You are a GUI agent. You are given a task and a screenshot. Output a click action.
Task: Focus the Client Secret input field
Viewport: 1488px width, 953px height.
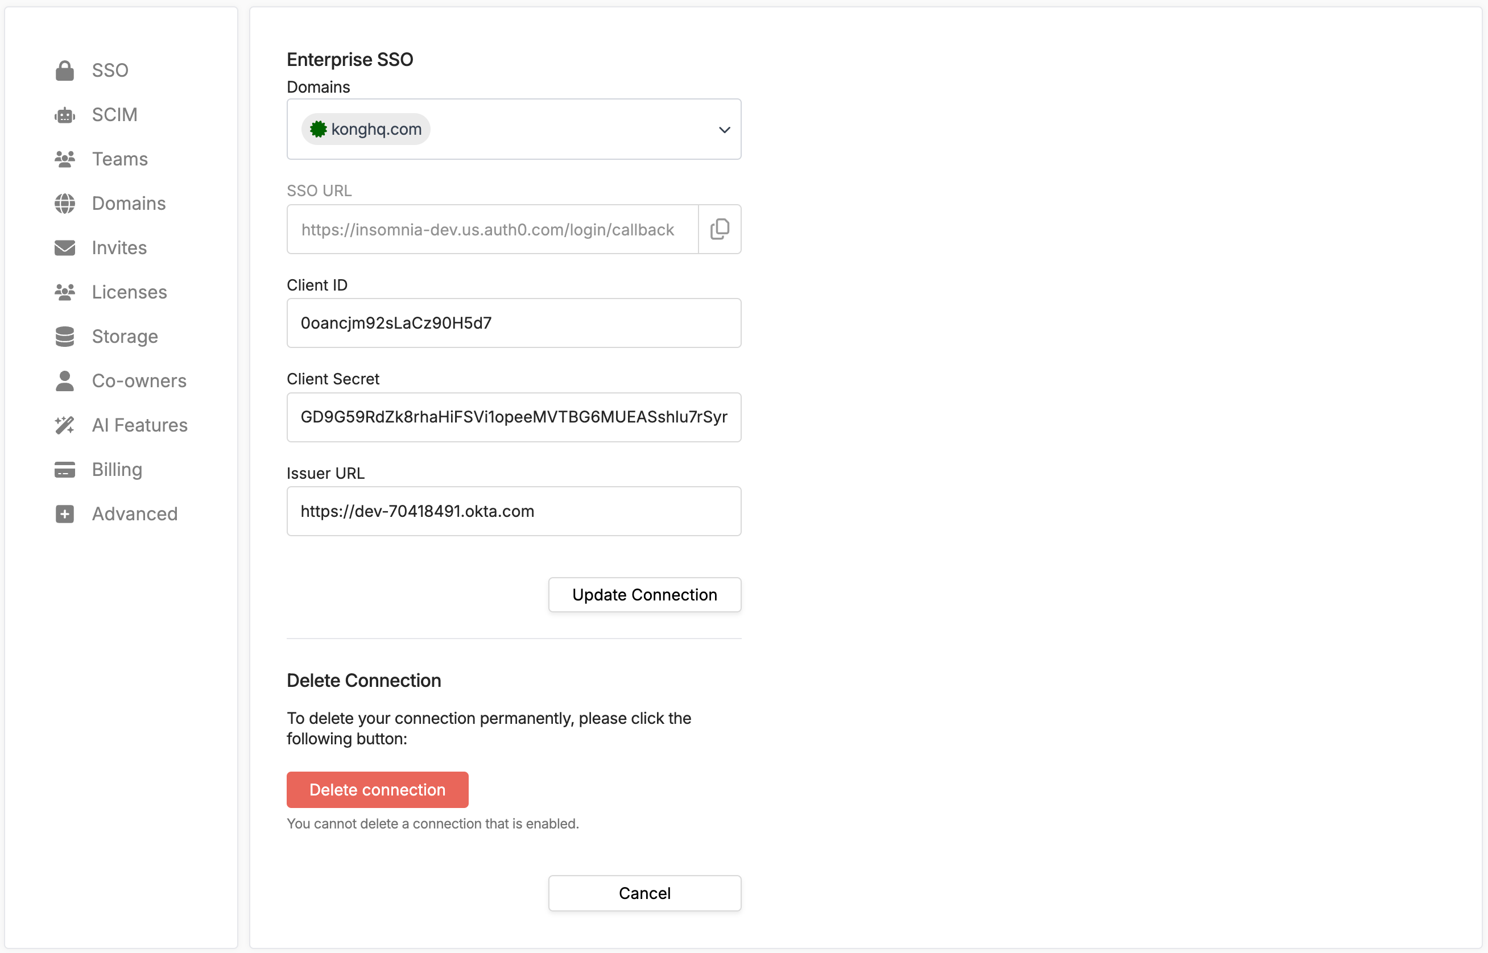click(514, 417)
